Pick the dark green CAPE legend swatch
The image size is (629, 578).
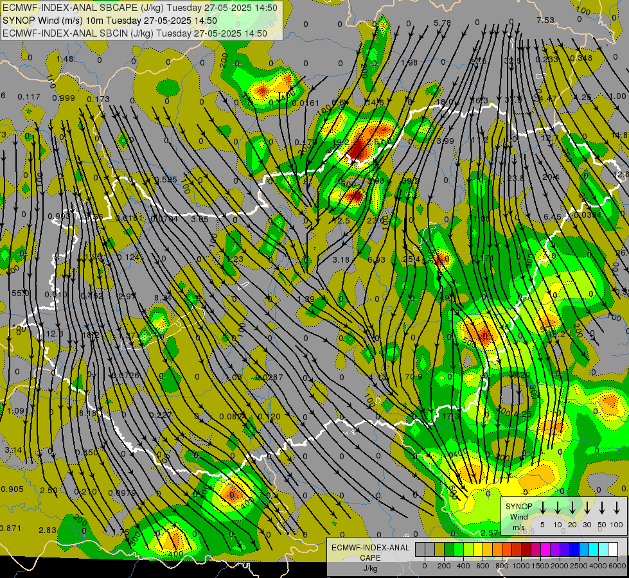[449, 549]
